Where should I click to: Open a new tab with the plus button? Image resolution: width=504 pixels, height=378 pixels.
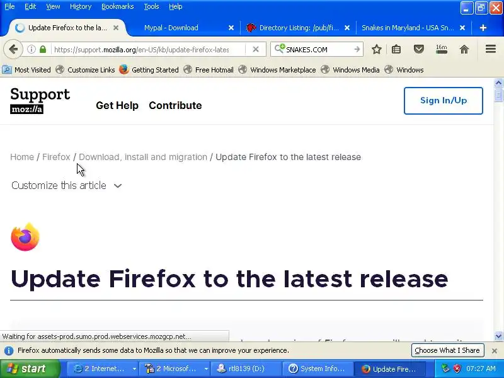coord(483,28)
